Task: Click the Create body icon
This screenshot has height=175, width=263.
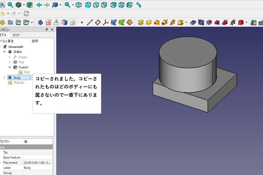Action: (40, 22)
